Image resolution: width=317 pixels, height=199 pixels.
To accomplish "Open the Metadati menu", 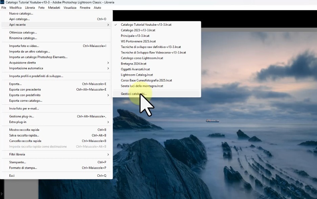I will [x=54, y=8].
